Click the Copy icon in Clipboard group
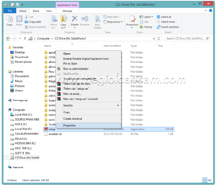 click(x=9, y=19)
